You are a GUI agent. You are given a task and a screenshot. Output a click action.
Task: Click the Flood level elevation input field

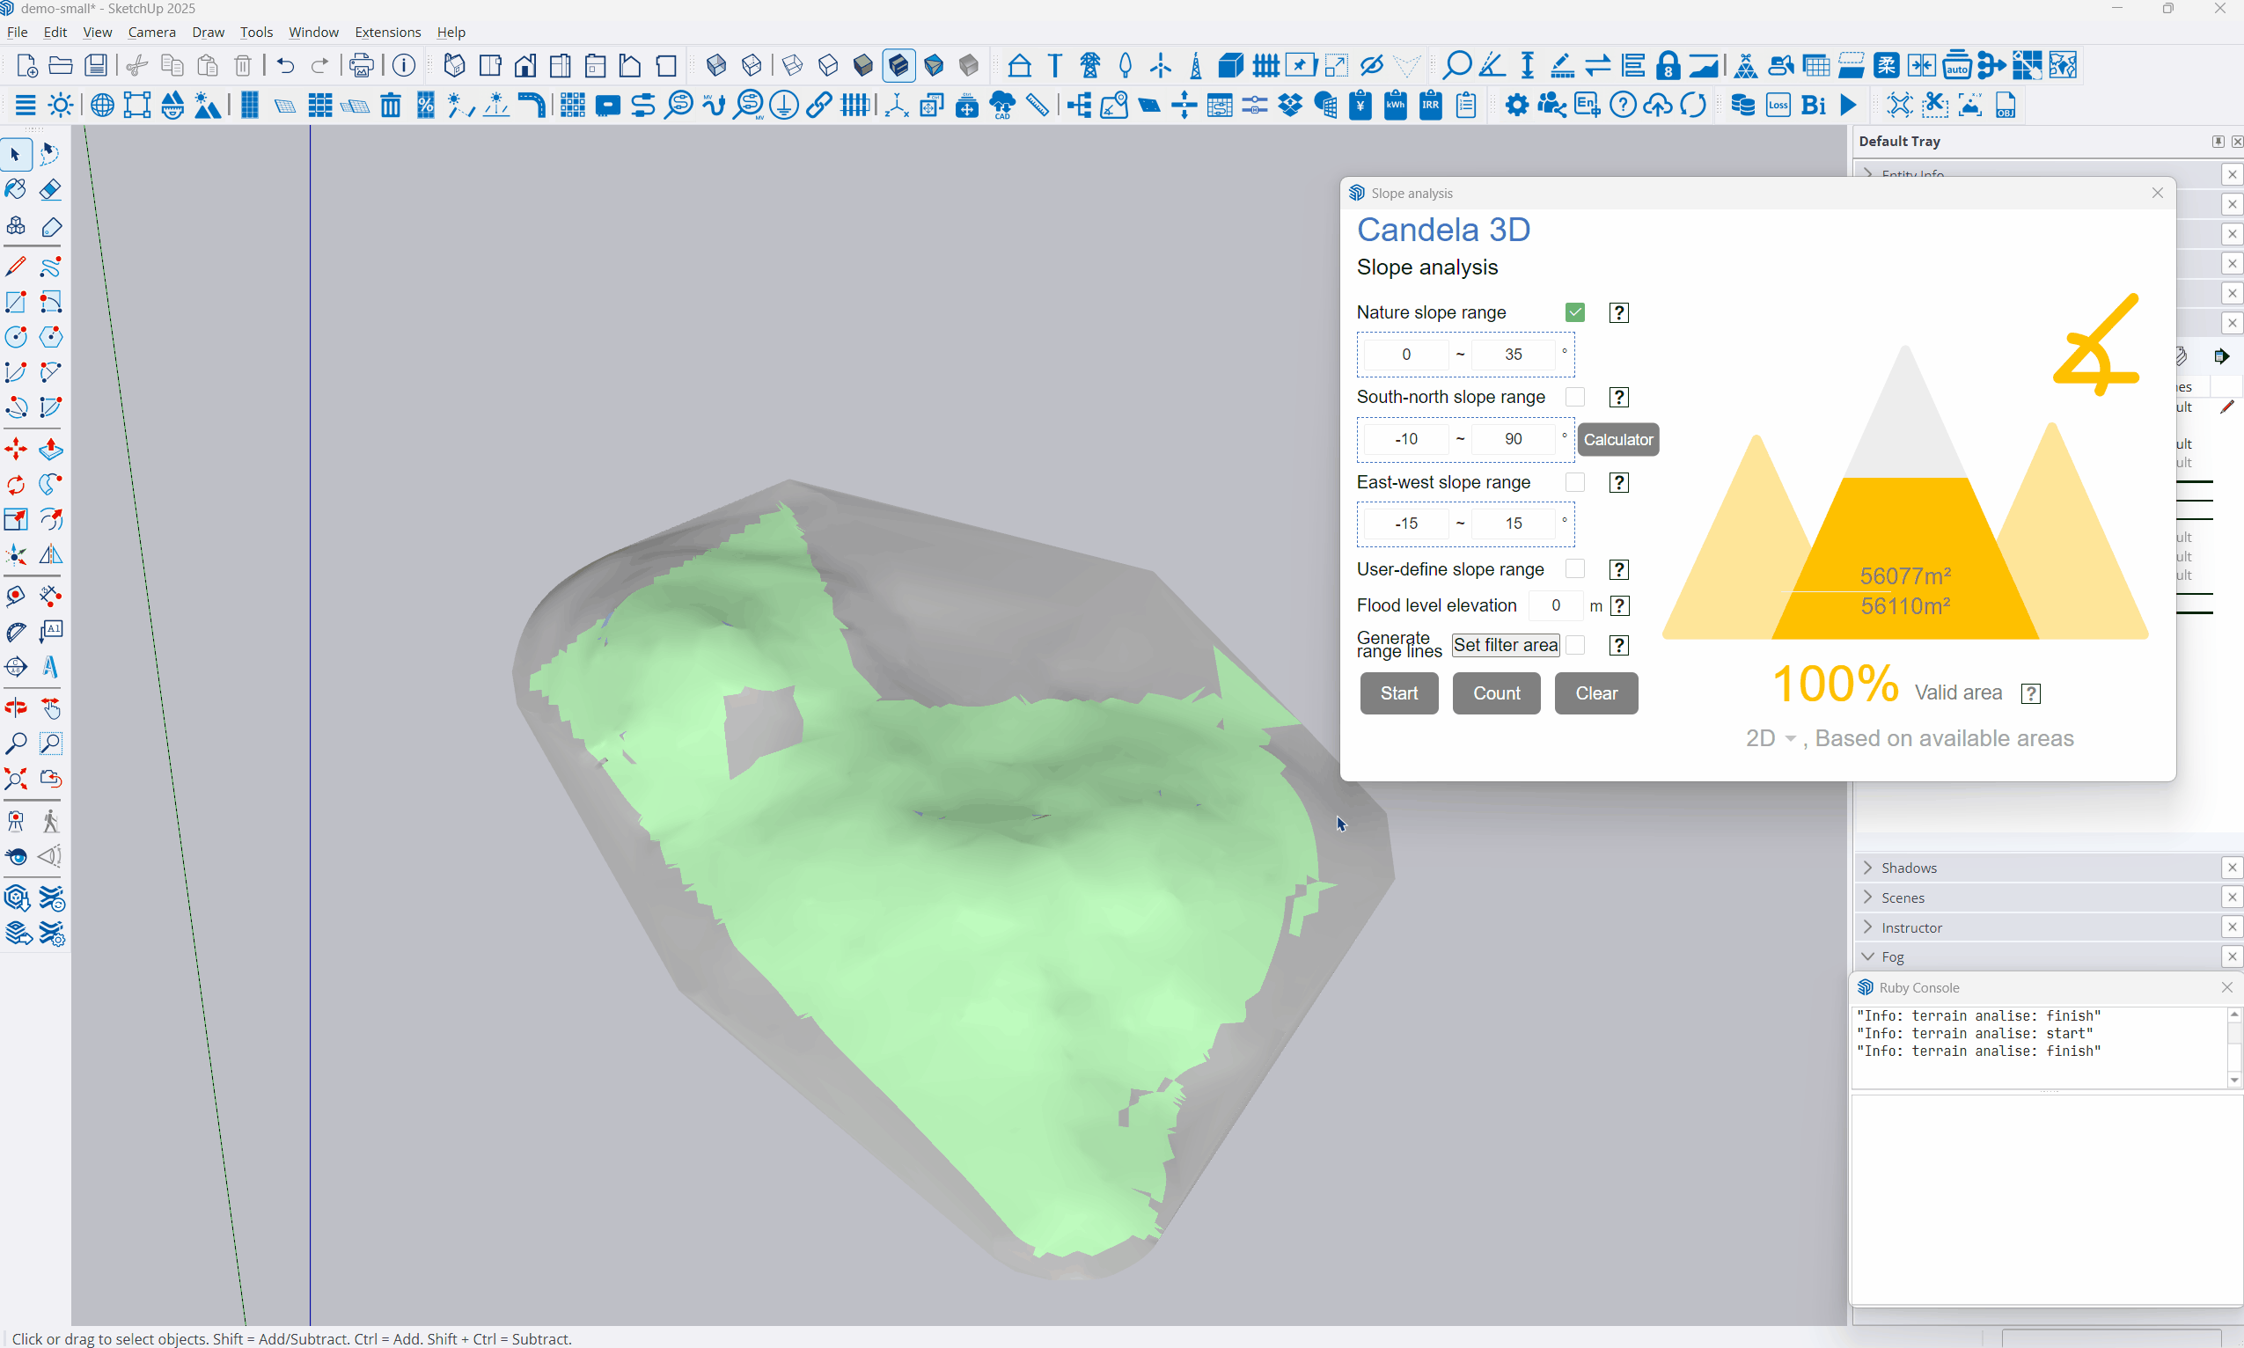click(1555, 605)
